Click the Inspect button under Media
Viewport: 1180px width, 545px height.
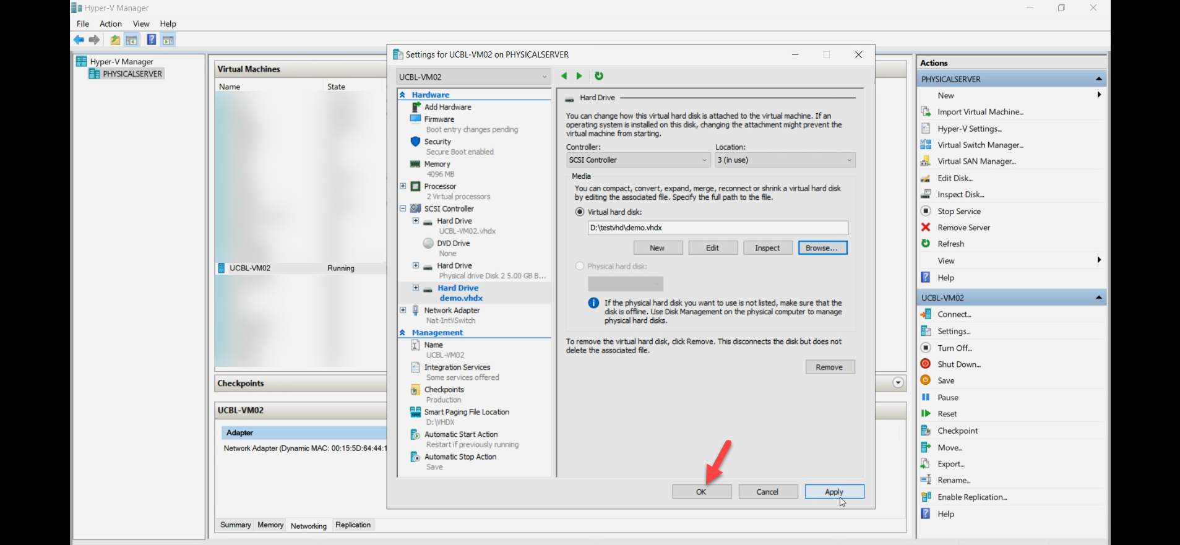click(767, 248)
